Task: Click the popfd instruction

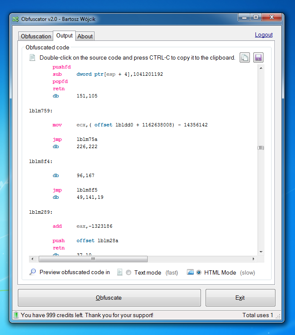Action: pyautogui.click(x=60, y=82)
